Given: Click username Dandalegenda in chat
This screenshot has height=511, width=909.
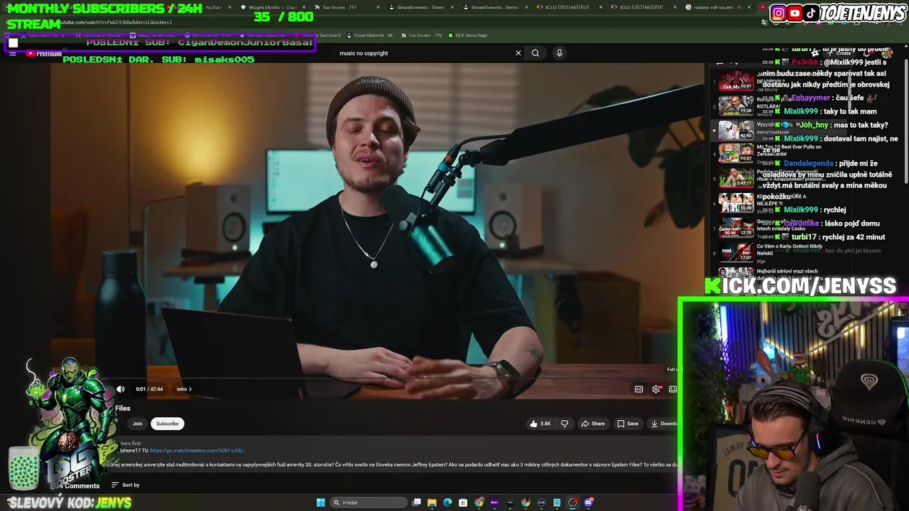Looking at the screenshot, I should 808,163.
